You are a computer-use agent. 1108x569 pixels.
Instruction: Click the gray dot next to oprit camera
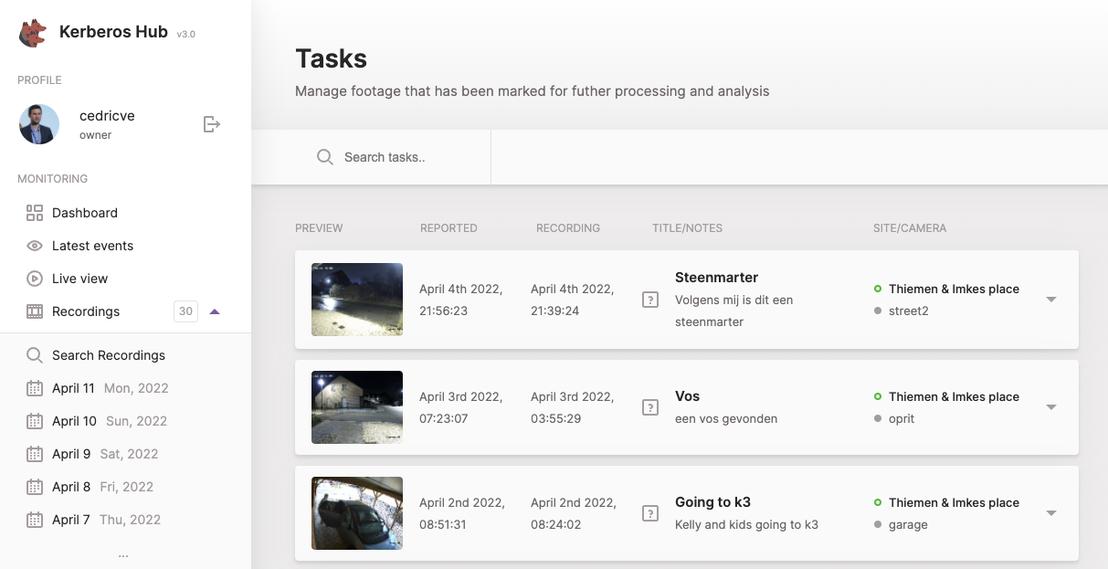click(880, 417)
